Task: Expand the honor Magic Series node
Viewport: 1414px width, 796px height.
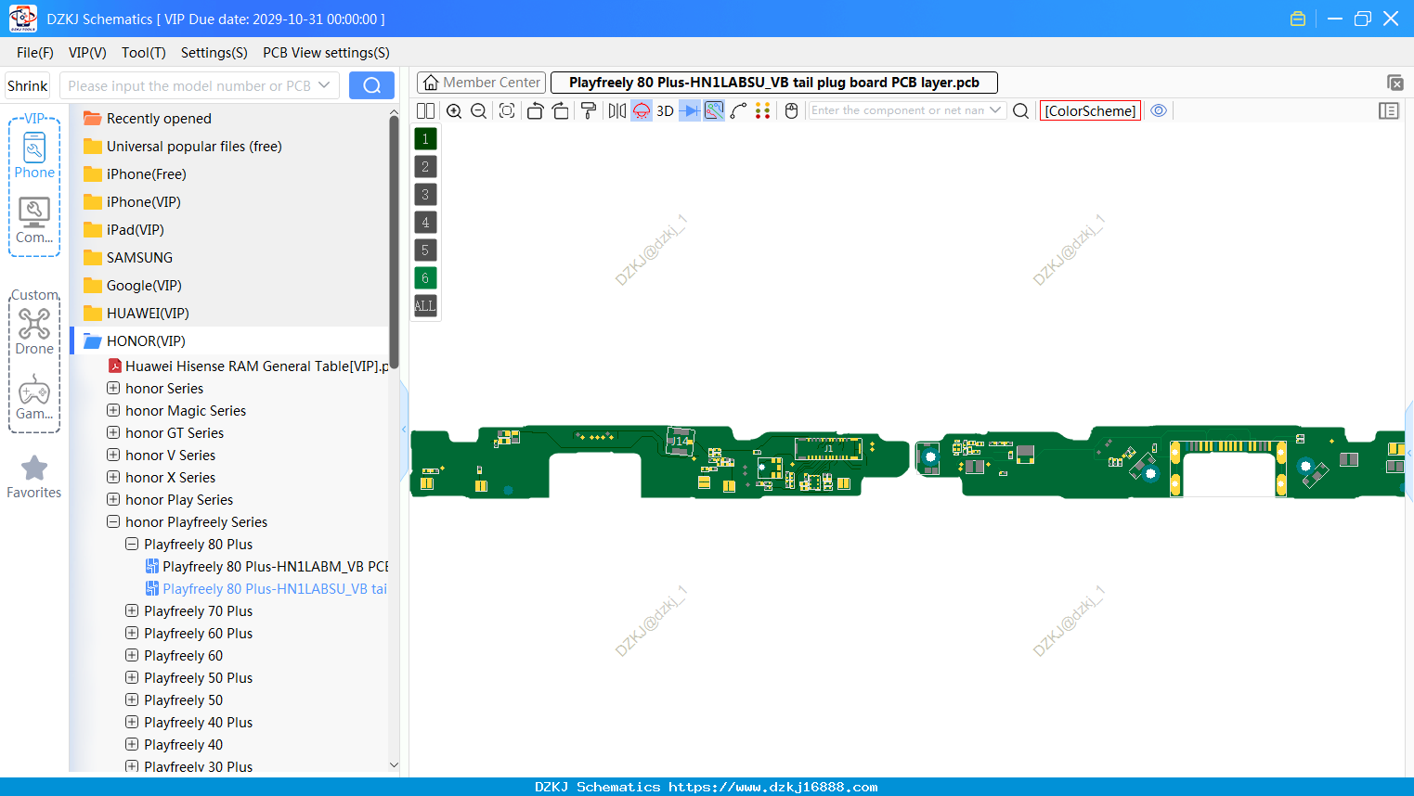Action: 113,410
